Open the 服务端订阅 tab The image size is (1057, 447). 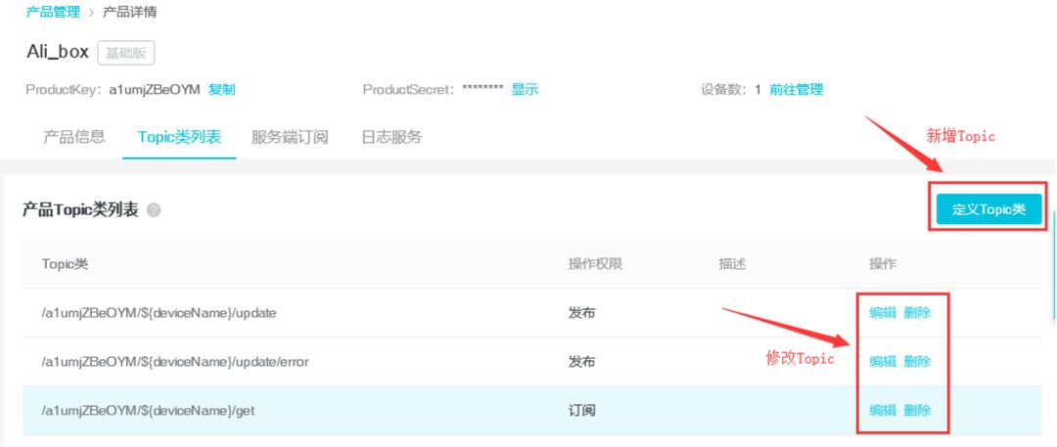[x=290, y=137]
